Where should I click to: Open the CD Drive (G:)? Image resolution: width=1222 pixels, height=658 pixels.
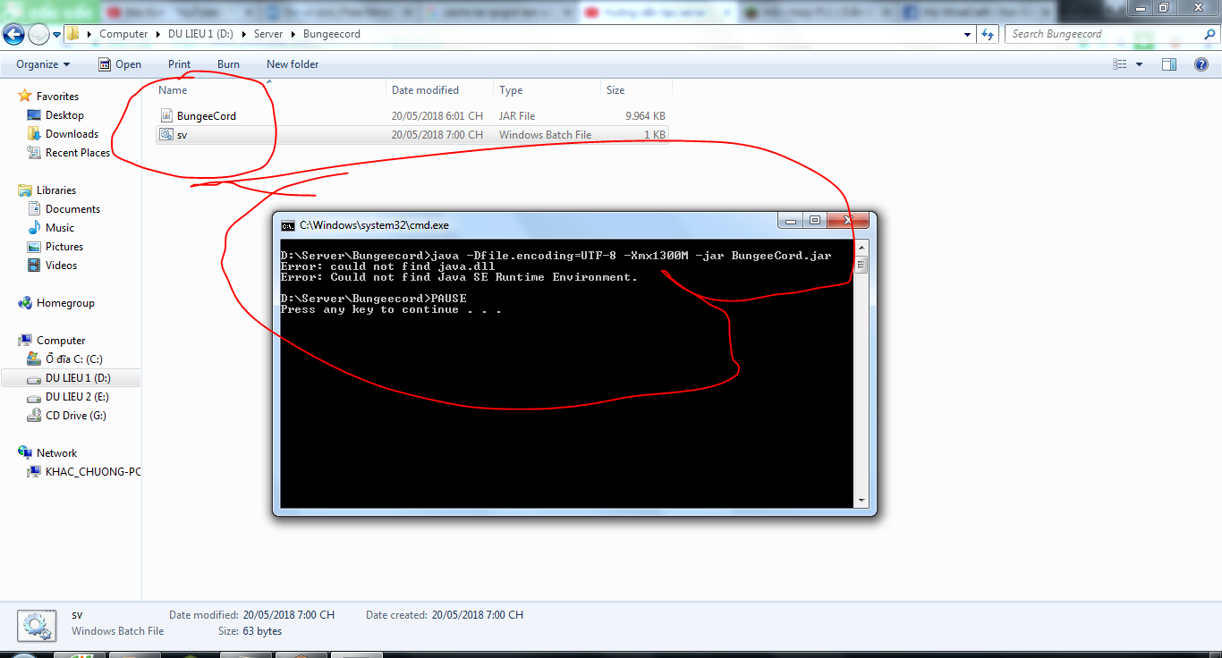click(x=75, y=416)
